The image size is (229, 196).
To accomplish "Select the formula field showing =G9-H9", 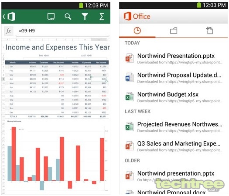I will point(62,31).
